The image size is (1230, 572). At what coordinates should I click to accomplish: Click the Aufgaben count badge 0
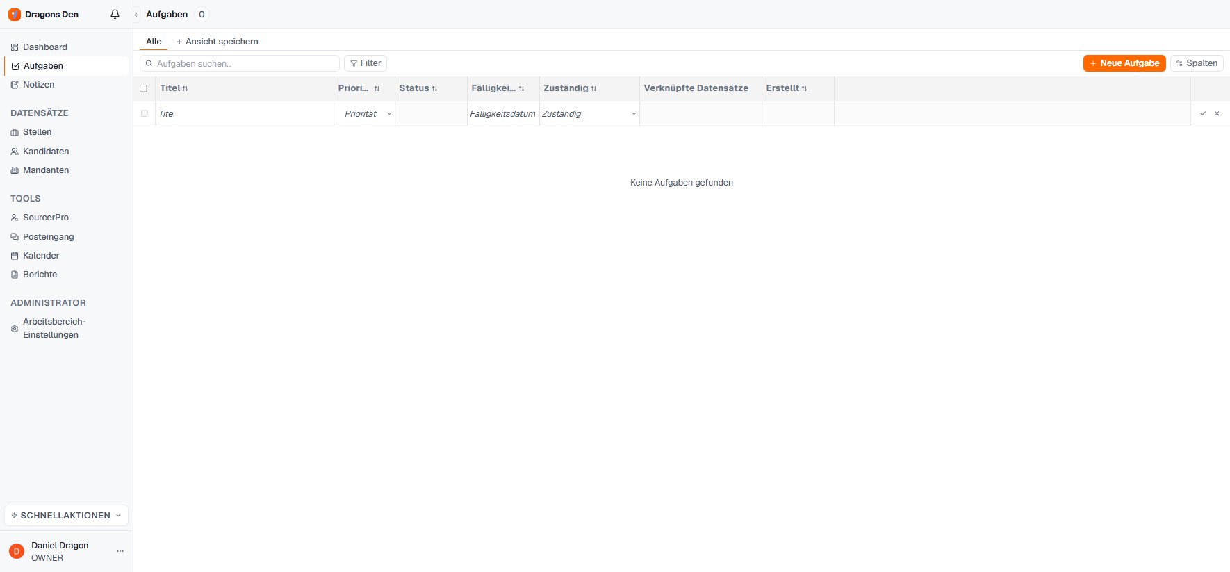[202, 15]
